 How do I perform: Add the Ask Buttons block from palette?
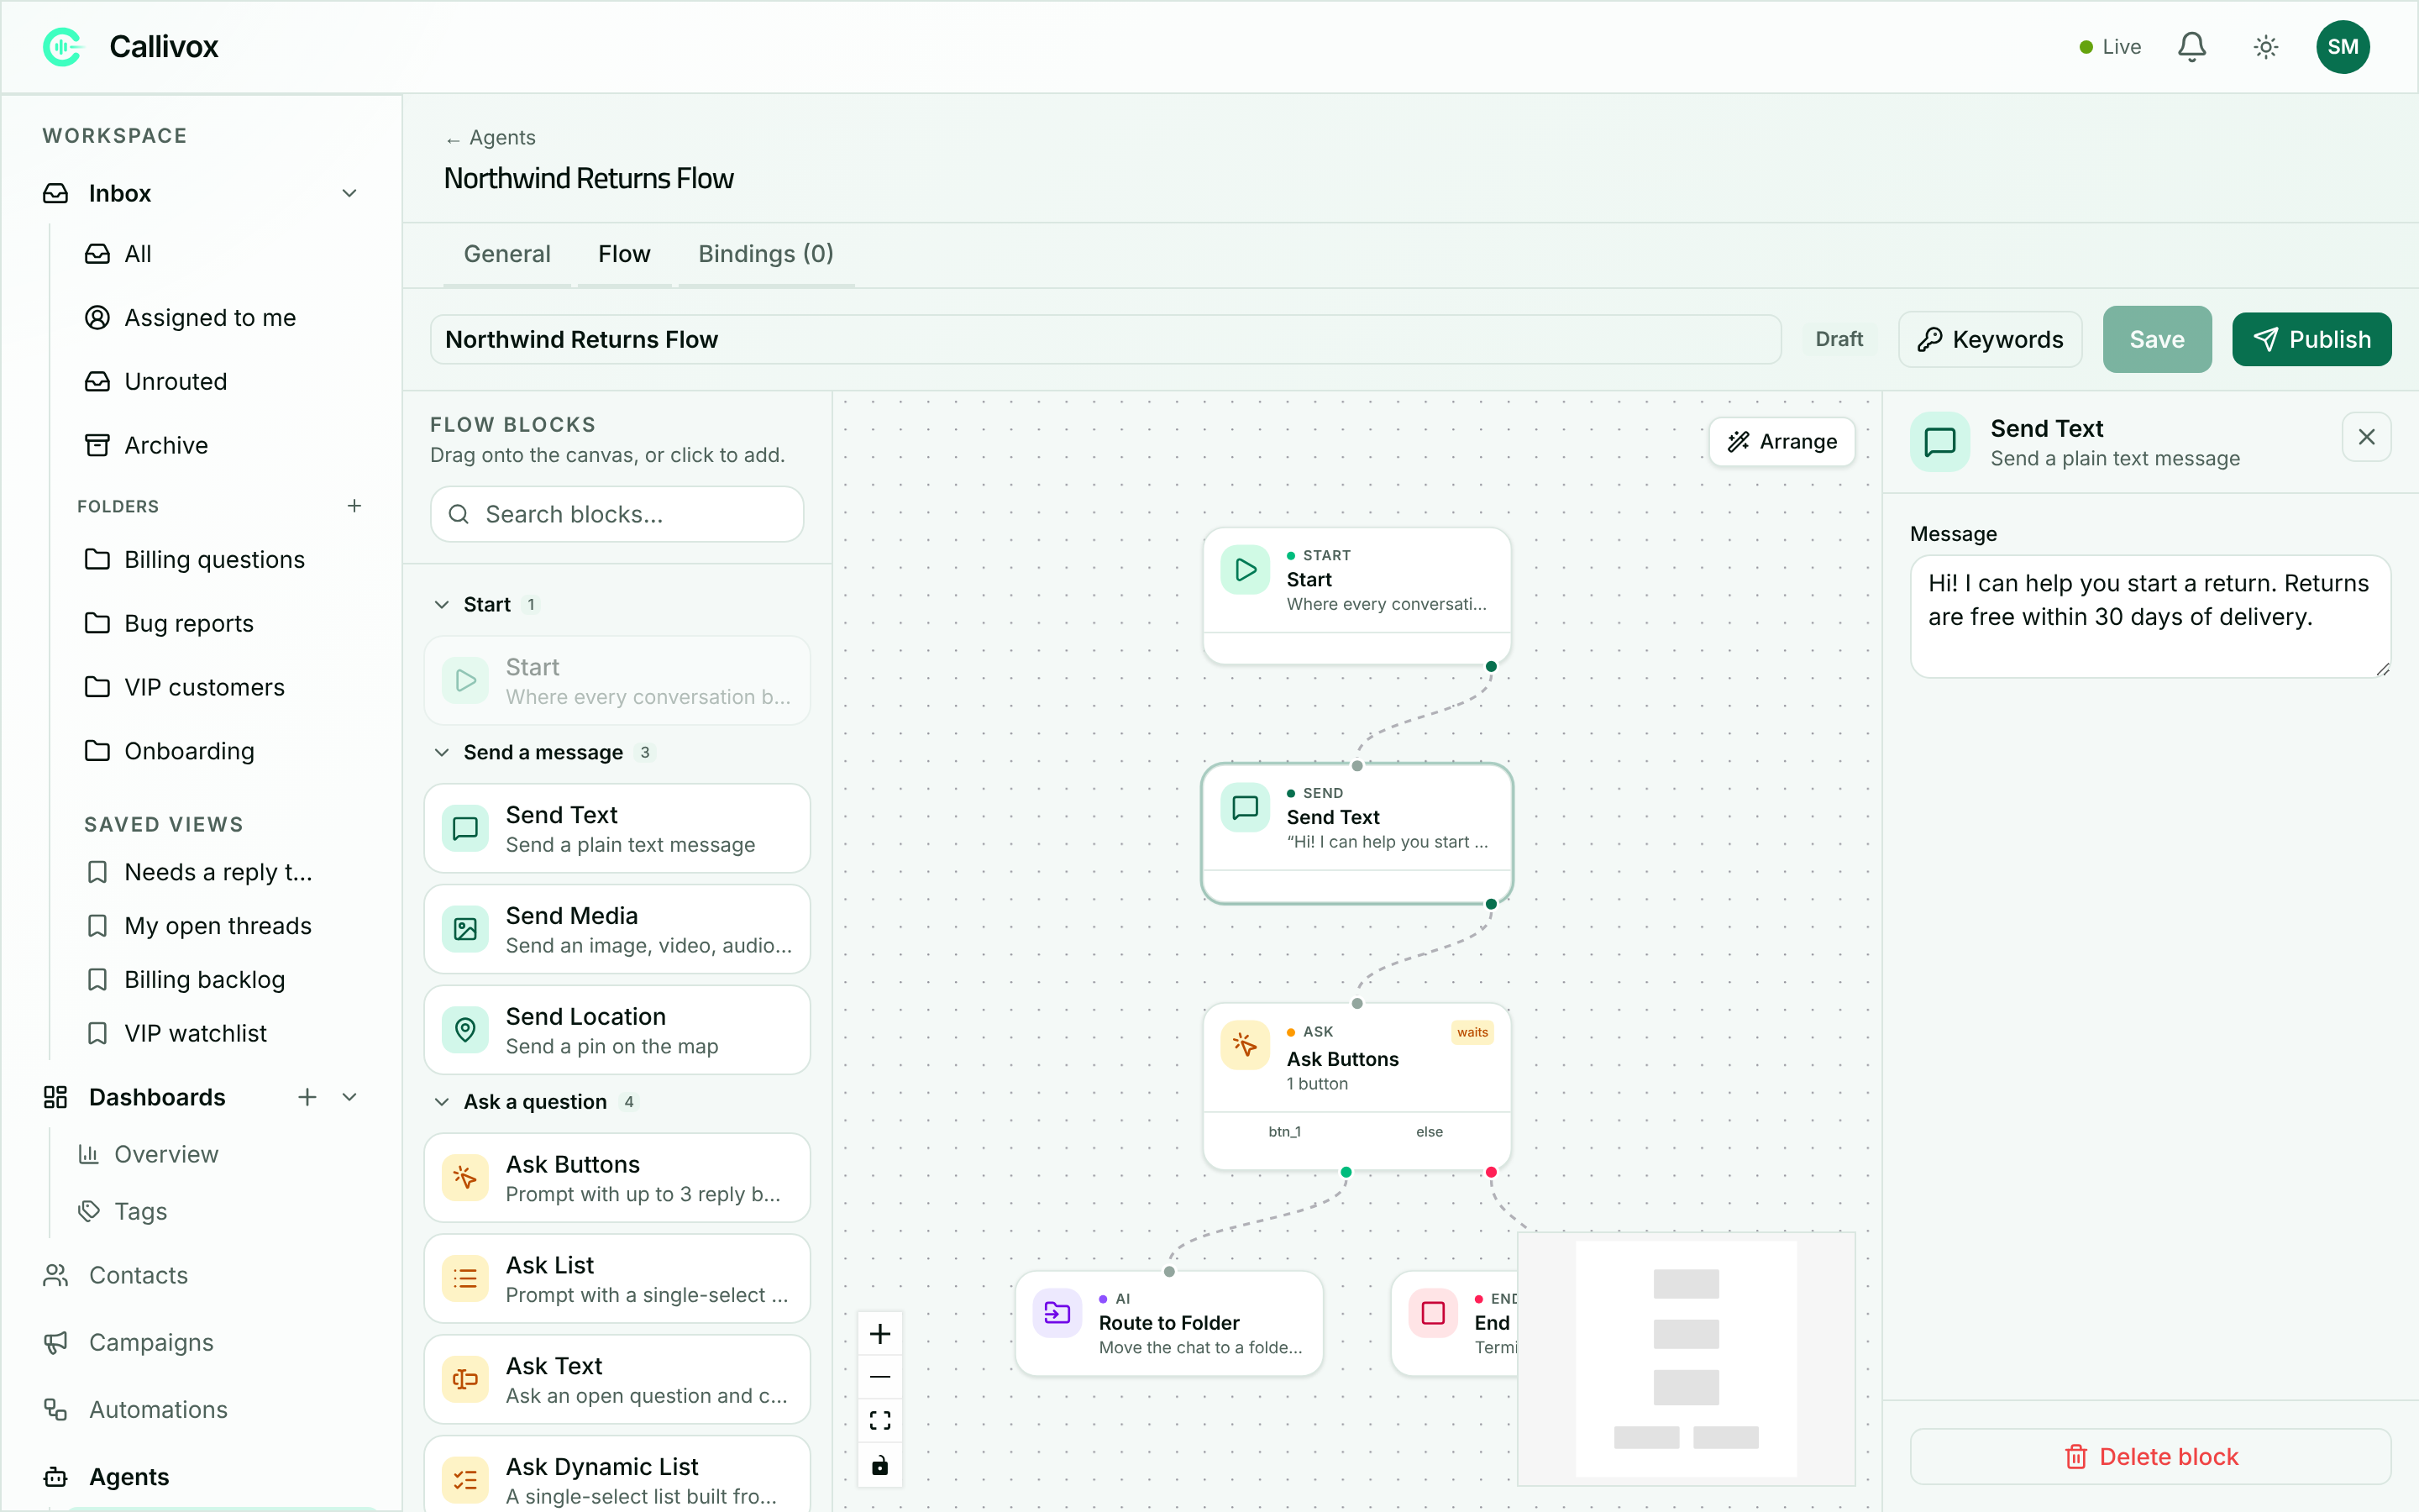617,1179
